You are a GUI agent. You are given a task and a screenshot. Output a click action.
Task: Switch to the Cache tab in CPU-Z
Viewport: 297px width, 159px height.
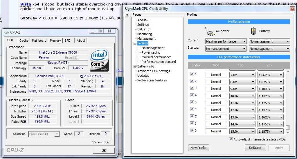pos(24,41)
